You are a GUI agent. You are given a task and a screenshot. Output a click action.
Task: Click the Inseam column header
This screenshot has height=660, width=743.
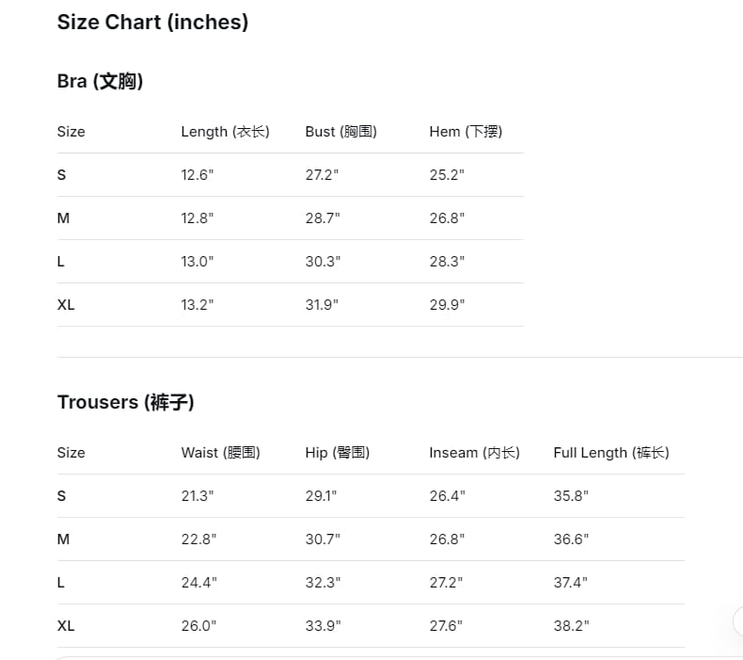(475, 453)
